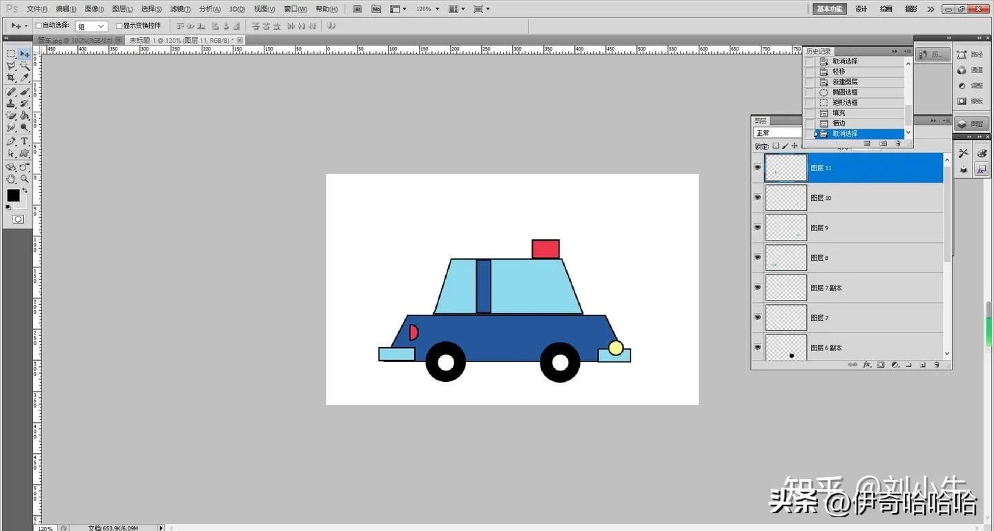Launch Adobe Bridge from the top bar
This screenshot has width=994, height=531.
[x=358, y=9]
